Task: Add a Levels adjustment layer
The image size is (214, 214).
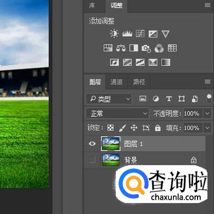Action: click(x=127, y=33)
